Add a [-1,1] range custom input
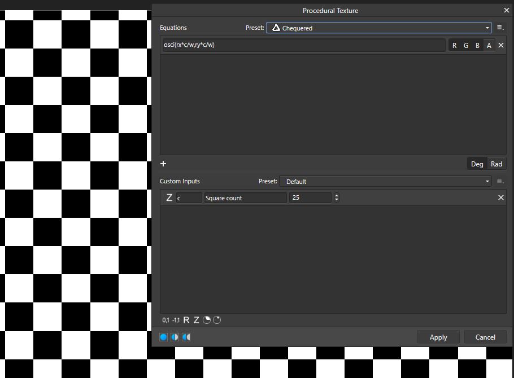Image resolution: width=514 pixels, height=378 pixels. [x=176, y=320]
